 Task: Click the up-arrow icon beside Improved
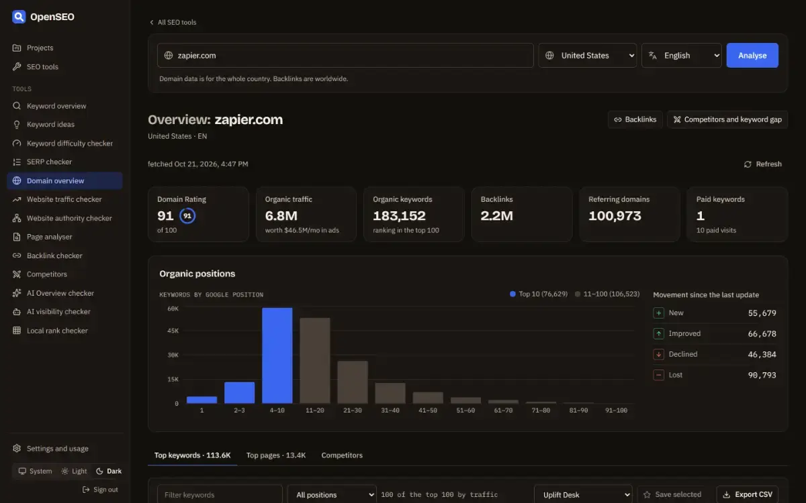(659, 333)
